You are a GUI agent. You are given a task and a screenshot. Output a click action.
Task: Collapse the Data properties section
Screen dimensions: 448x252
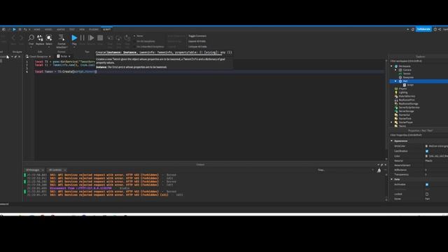392,179
